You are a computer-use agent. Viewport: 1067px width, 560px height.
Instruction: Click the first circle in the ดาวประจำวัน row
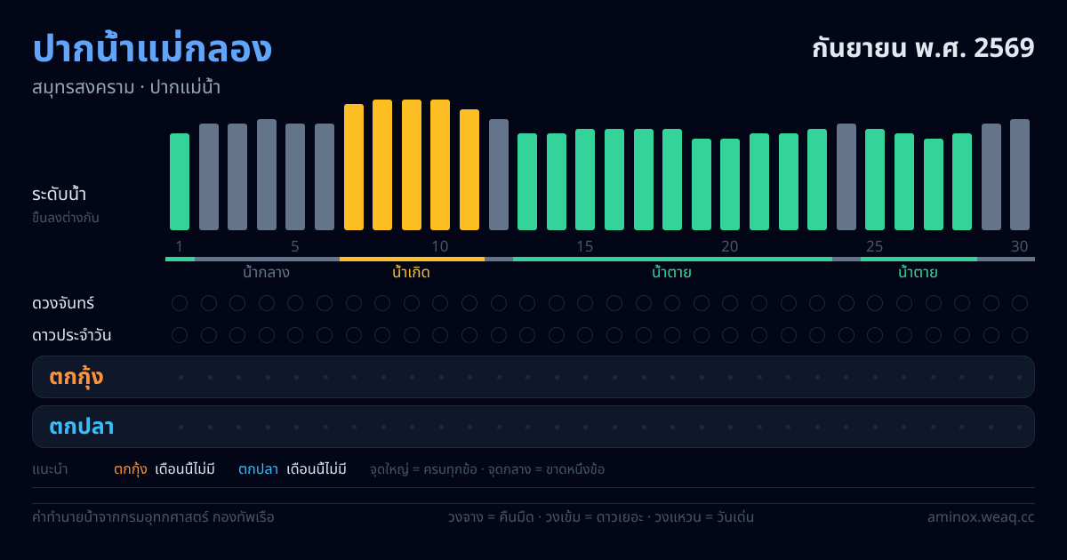pyautogui.click(x=180, y=335)
